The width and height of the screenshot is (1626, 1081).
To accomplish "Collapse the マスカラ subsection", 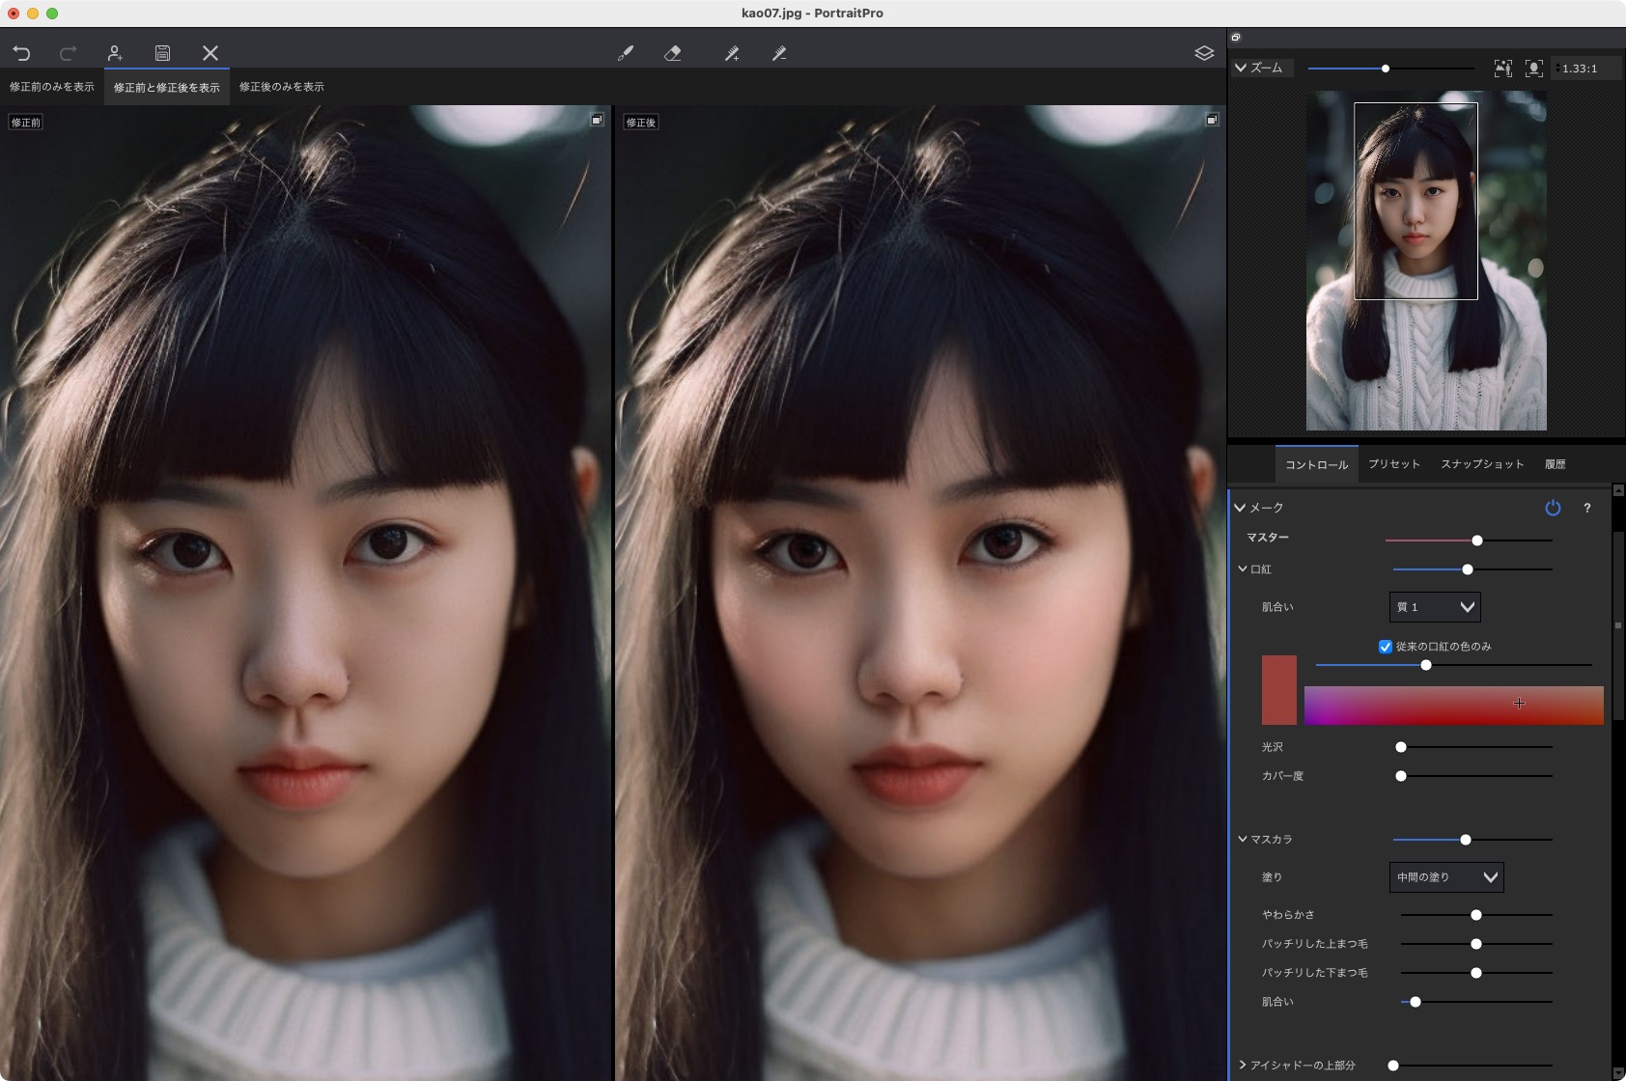I will pos(1243,840).
